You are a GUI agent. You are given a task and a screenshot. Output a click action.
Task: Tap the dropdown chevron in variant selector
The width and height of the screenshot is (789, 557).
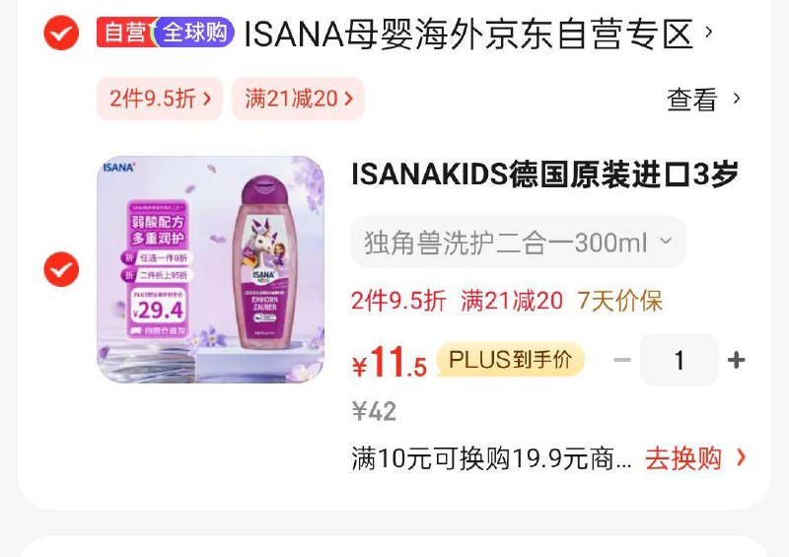click(665, 241)
